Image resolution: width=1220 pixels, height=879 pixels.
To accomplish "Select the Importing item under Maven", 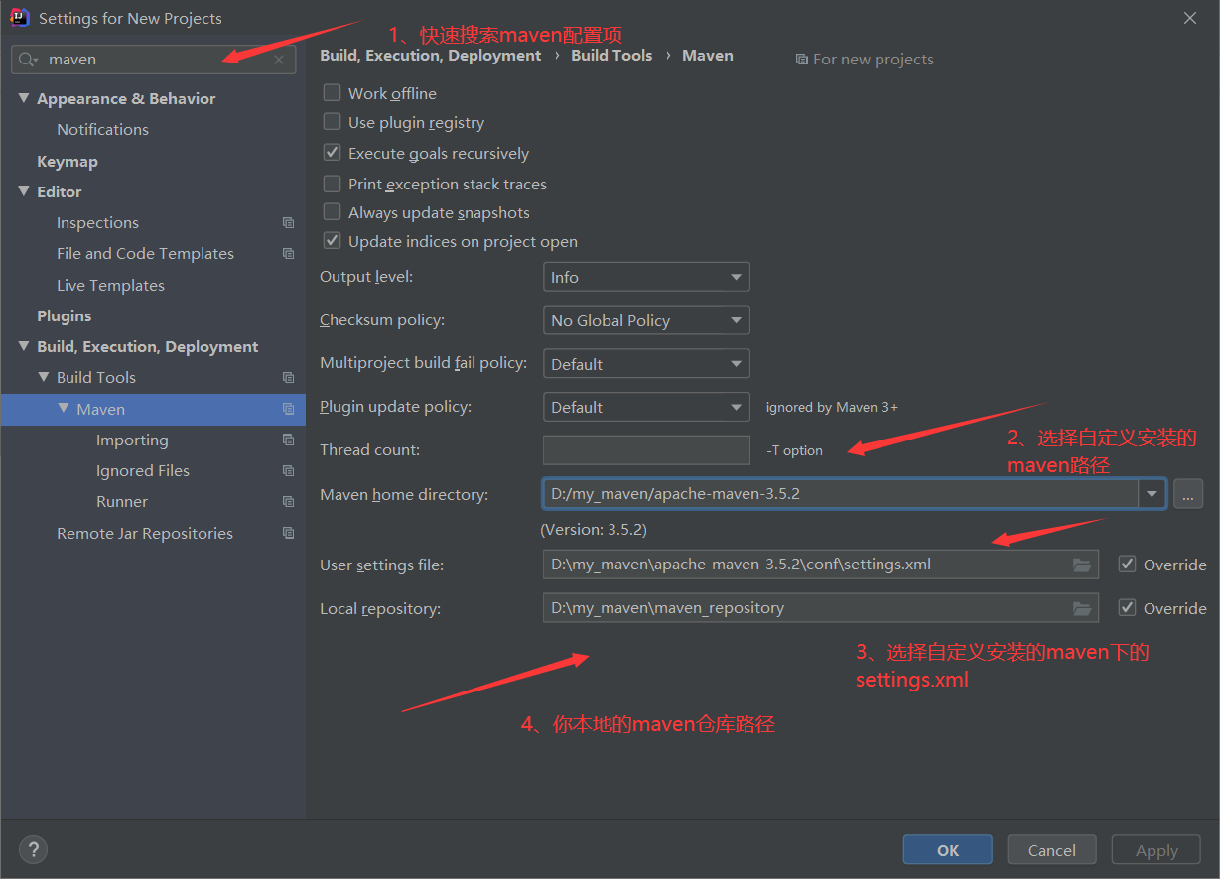I will click(x=132, y=439).
